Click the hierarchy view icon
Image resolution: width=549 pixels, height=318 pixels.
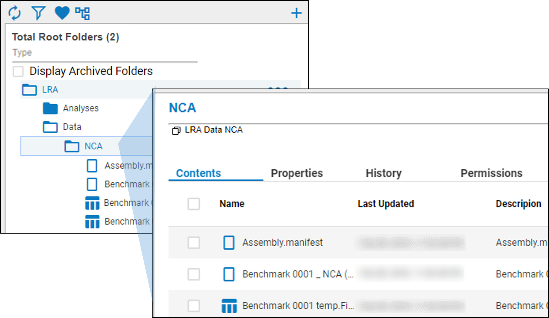click(x=82, y=13)
